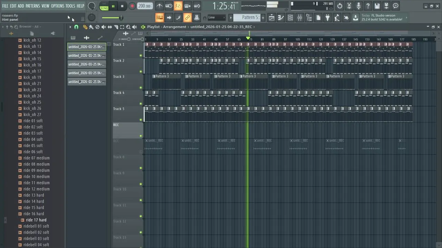442x248 pixels.
Task: Adjust the master volume knob
Action: (92, 6)
